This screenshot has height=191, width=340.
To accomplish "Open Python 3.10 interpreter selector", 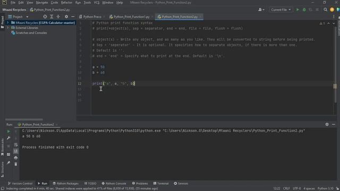I will tap(325, 189).
